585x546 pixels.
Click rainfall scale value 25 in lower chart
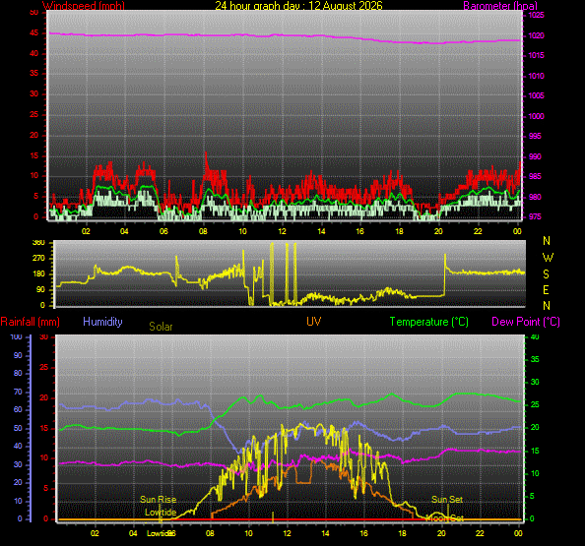click(x=44, y=367)
